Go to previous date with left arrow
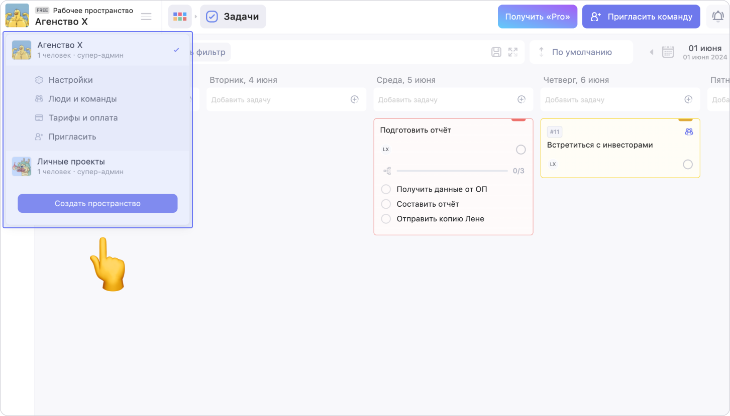Image resolution: width=730 pixels, height=416 pixels. [x=652, y=52]
